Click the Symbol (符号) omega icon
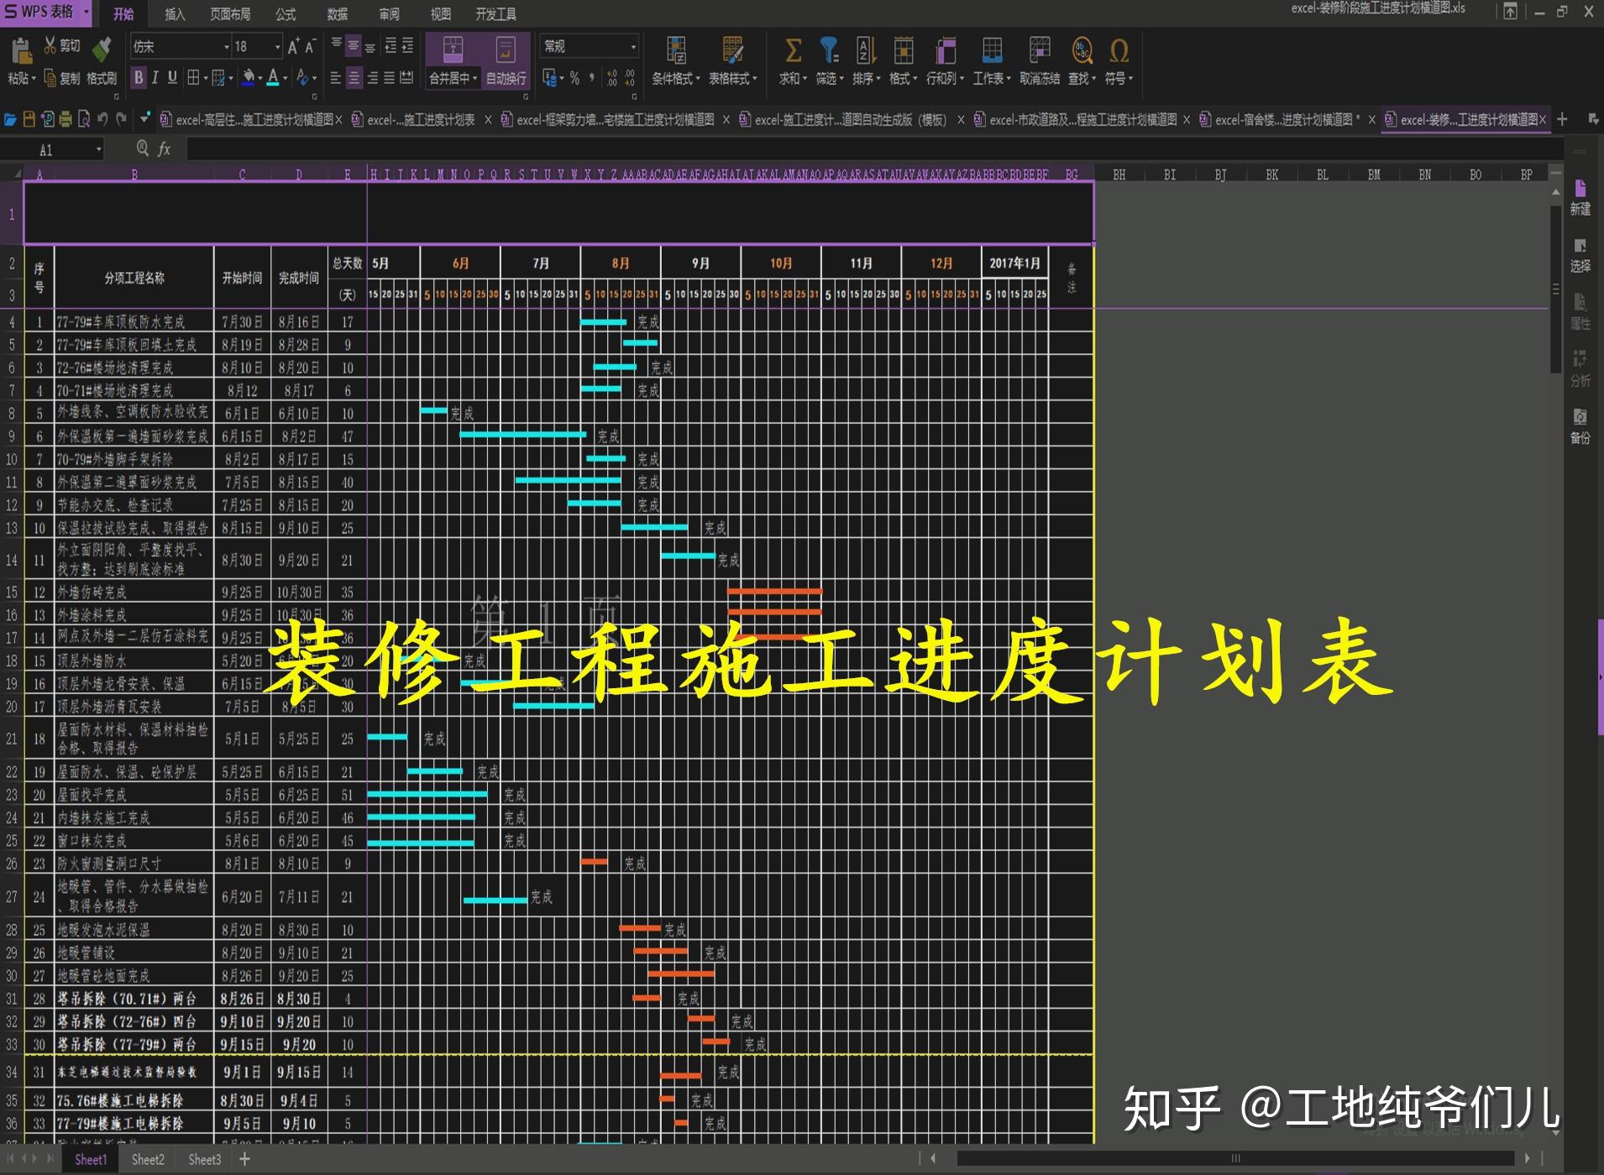The width and height of the screenshot is (1604, 1175). pos(1119,50)
